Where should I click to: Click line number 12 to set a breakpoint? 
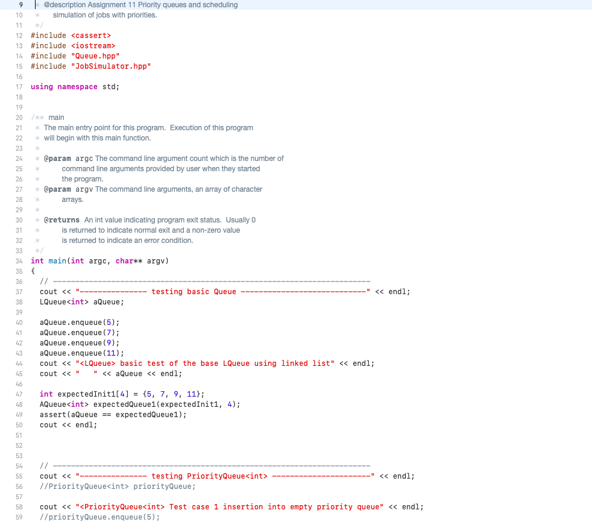(x=19, y=36)
